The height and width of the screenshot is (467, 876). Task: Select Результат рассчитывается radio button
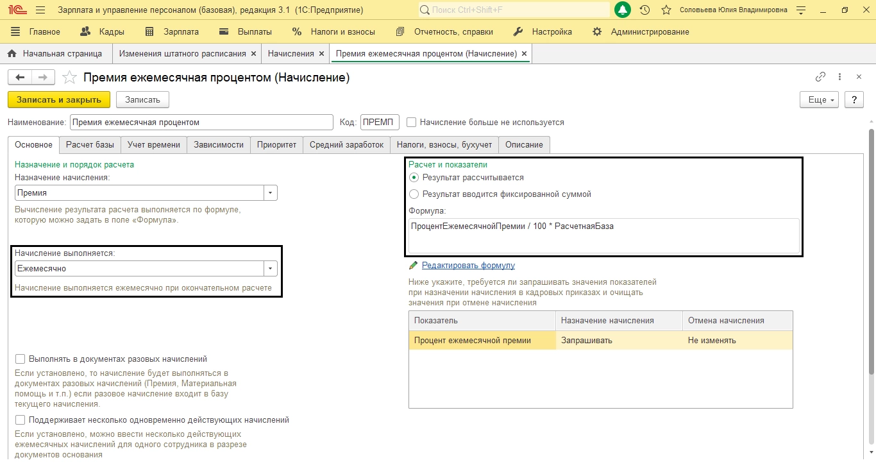(414, 178)
